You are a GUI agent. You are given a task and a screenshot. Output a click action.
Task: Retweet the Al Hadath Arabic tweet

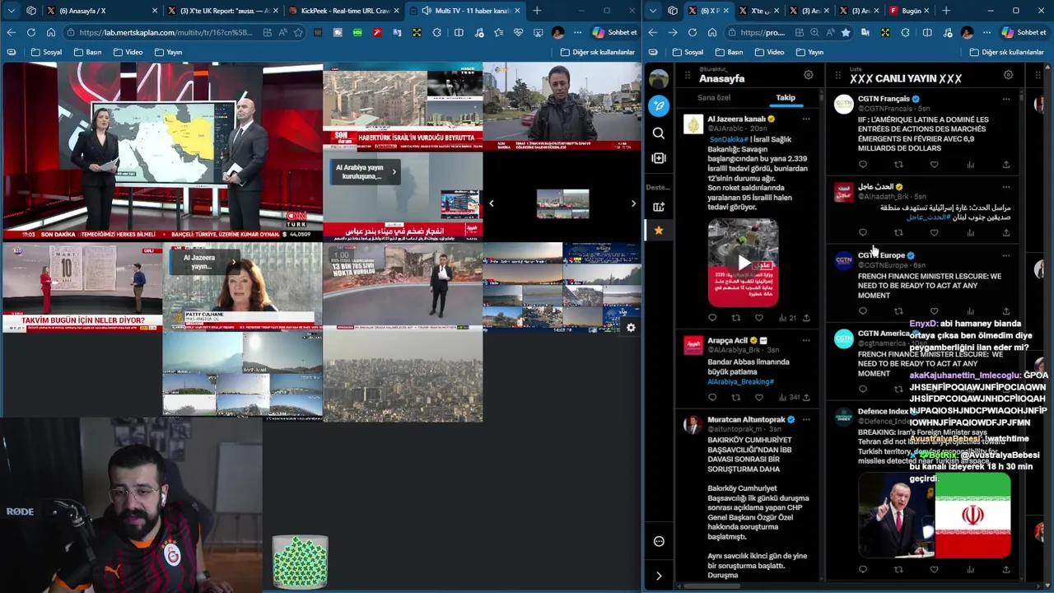tap(898, 233)
